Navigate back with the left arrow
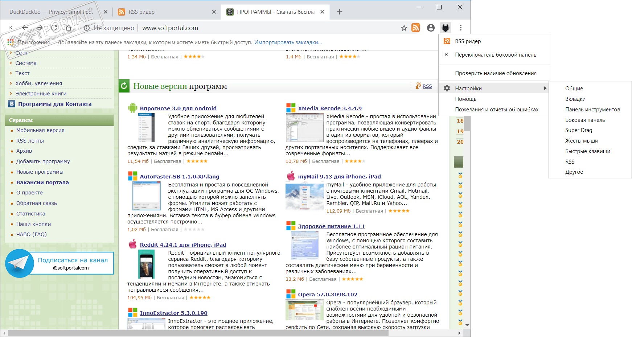 point(25,28)
